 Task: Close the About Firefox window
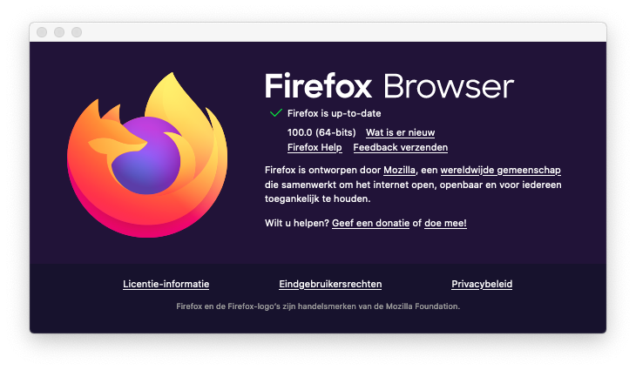(x=42, y=32)
